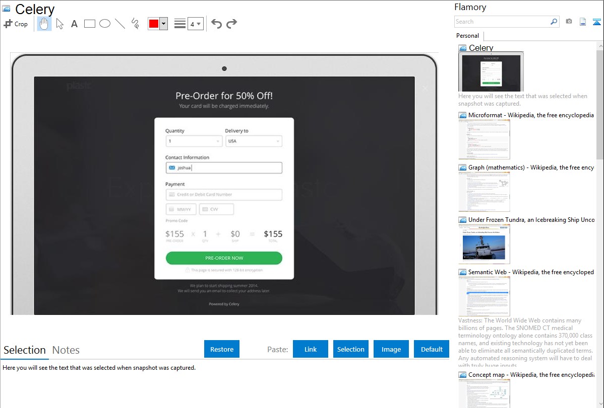Paste as Image
This screenshot has height=408, width=604.
391,349
